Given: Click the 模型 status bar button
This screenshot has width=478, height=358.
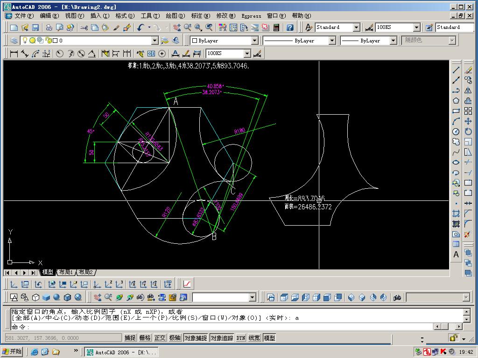Looking at the screenshot, I should point(269,337).
